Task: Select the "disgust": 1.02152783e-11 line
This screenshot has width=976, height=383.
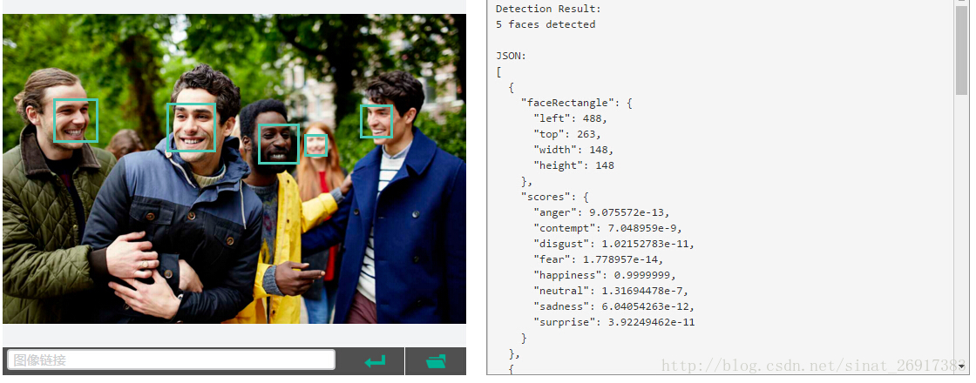Action: pos(613,244)
